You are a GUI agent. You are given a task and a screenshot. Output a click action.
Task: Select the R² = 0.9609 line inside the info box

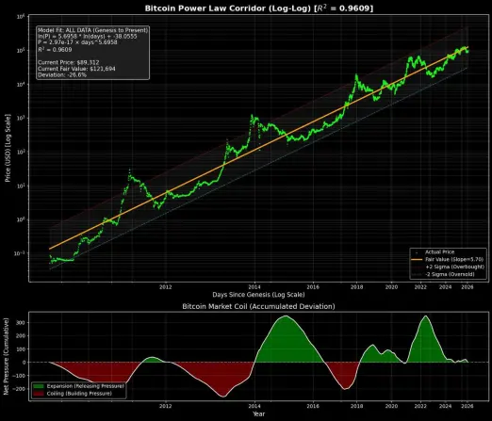click(x=55, y=49)
